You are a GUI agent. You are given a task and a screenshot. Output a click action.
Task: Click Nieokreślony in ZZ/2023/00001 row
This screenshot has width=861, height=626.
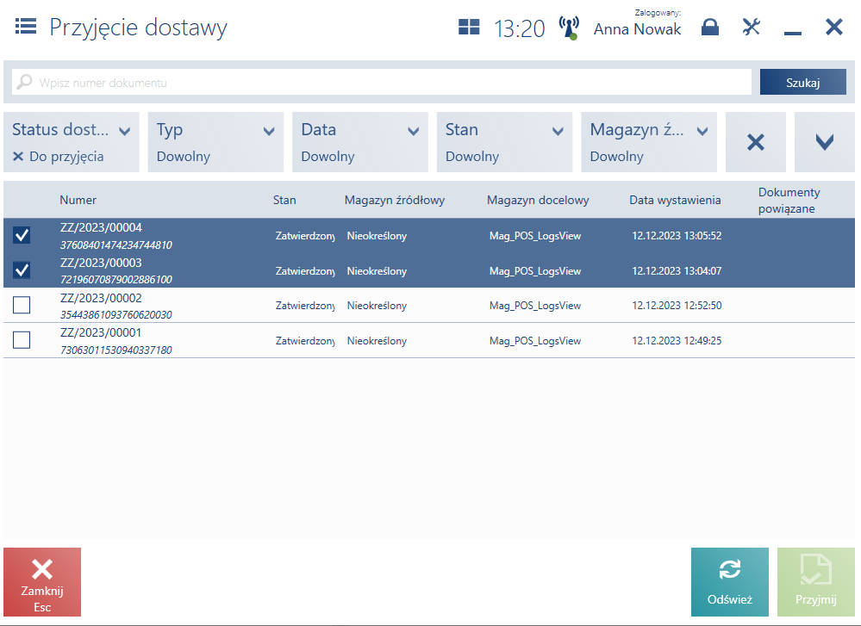377,341
